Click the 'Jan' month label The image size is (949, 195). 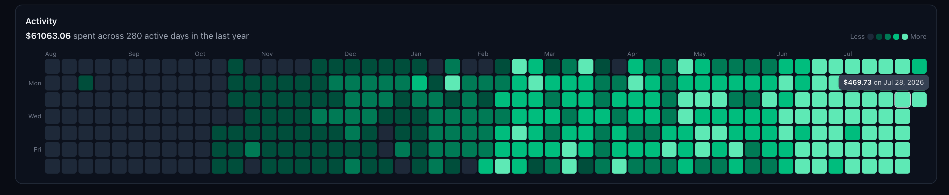pos(416,54)
